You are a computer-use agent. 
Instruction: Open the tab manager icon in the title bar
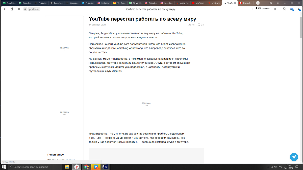pos(271,3)
